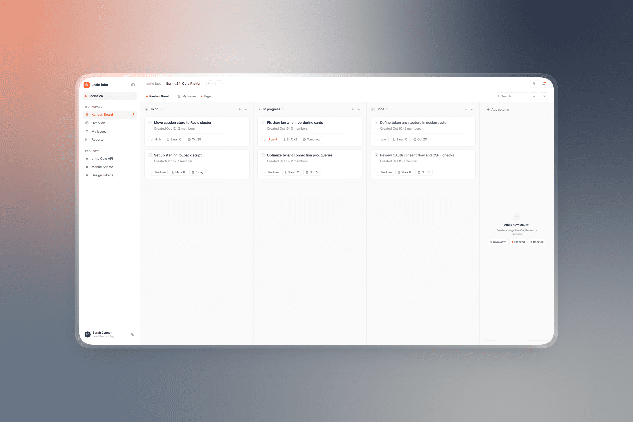Click the Oct 20 due date chip

click(x=420, y=139)
